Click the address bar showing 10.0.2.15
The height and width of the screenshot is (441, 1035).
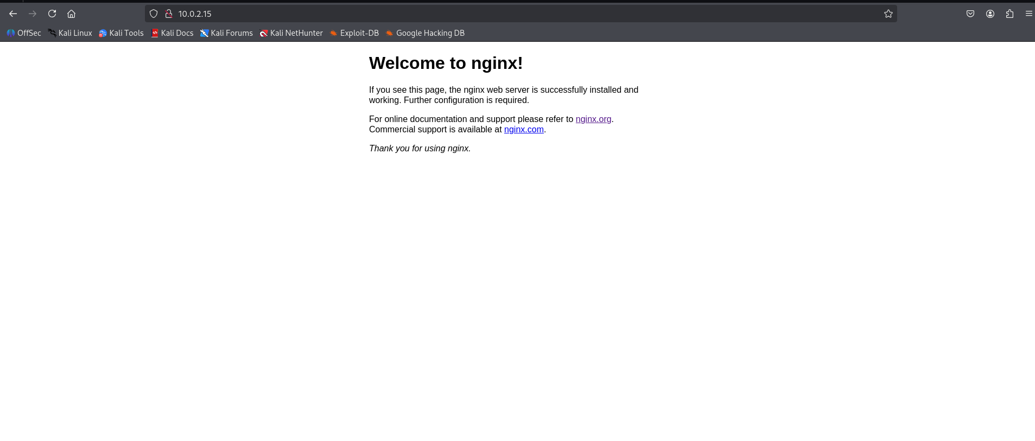tap(520, 14)
